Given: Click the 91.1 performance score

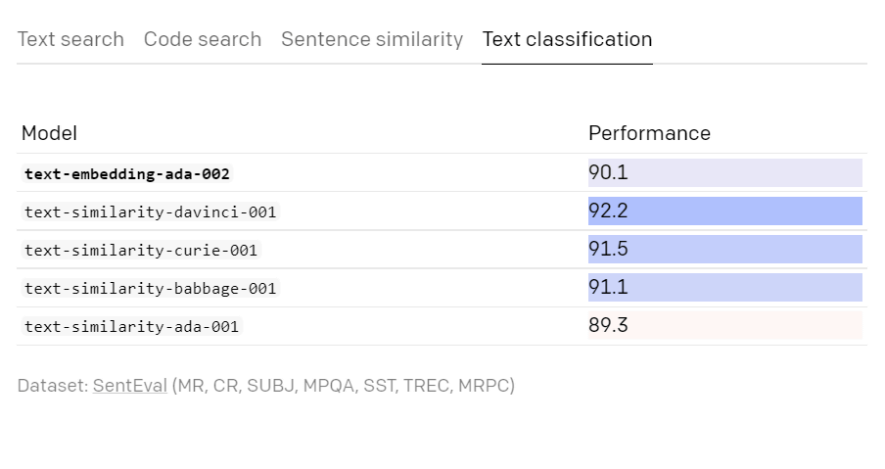Looking at the screenshot, I should [608, 288].
